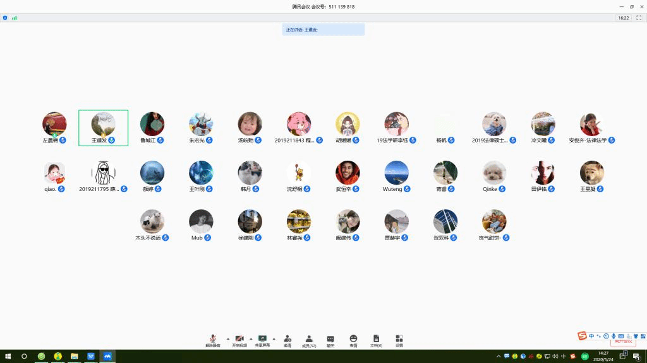Click the Windows taskbar volume icon
Image resolution: width=647 pixels, height=363 pixels.
[x=555, y=356]
